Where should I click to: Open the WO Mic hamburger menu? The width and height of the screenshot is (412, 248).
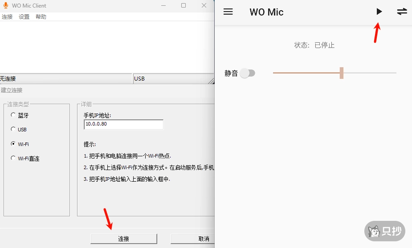[228, 12]
